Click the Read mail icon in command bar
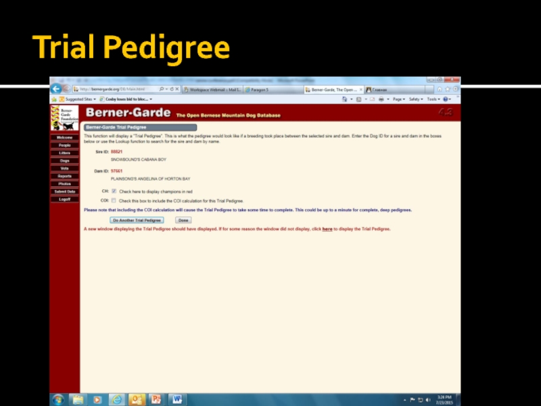The width and height of the screenshot is (541, 406). click(x=372, y=99)
